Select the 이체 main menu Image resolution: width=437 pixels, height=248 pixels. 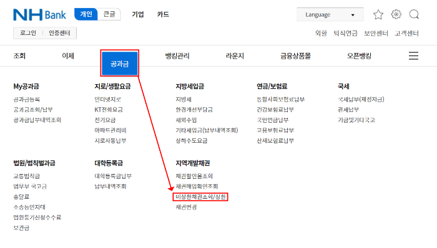click(68, 56)
